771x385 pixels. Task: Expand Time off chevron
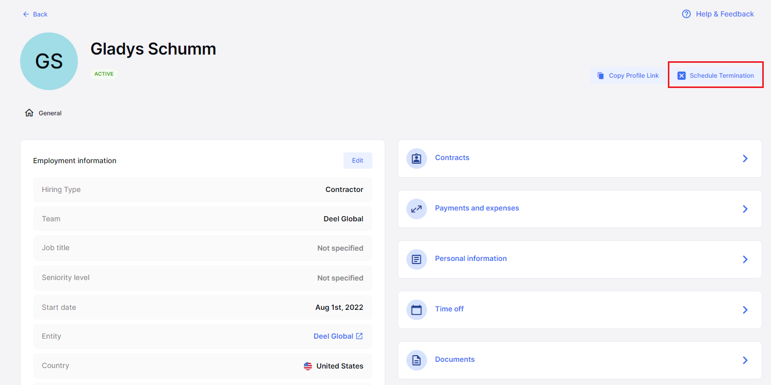point(745,310)
